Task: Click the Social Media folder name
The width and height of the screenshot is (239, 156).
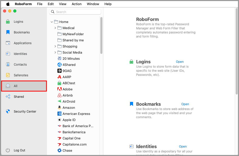Action: point(72,52)
